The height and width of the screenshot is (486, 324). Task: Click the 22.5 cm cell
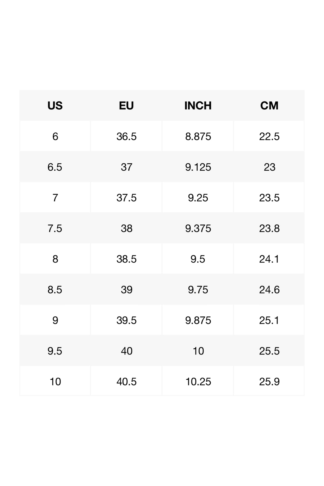click(x=269, y=136)
